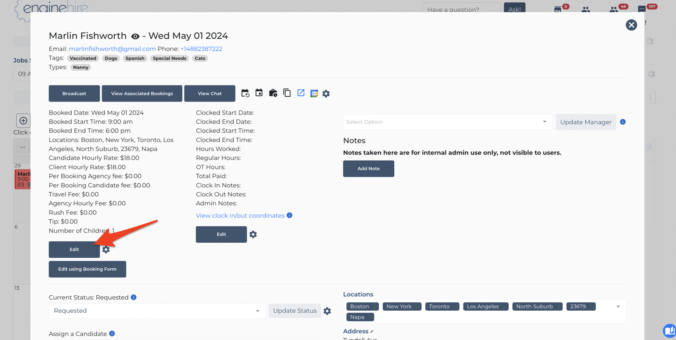Open the Requested status dropdown
The height and width of the screenshot is (340, 676).
pos(157,311)
